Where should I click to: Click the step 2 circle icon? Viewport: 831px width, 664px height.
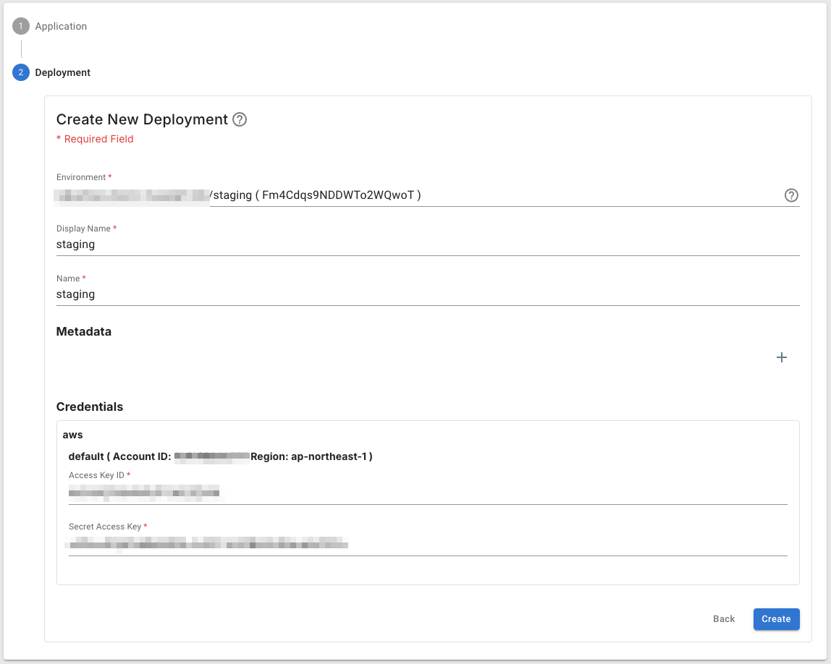[x=21, y=73]
